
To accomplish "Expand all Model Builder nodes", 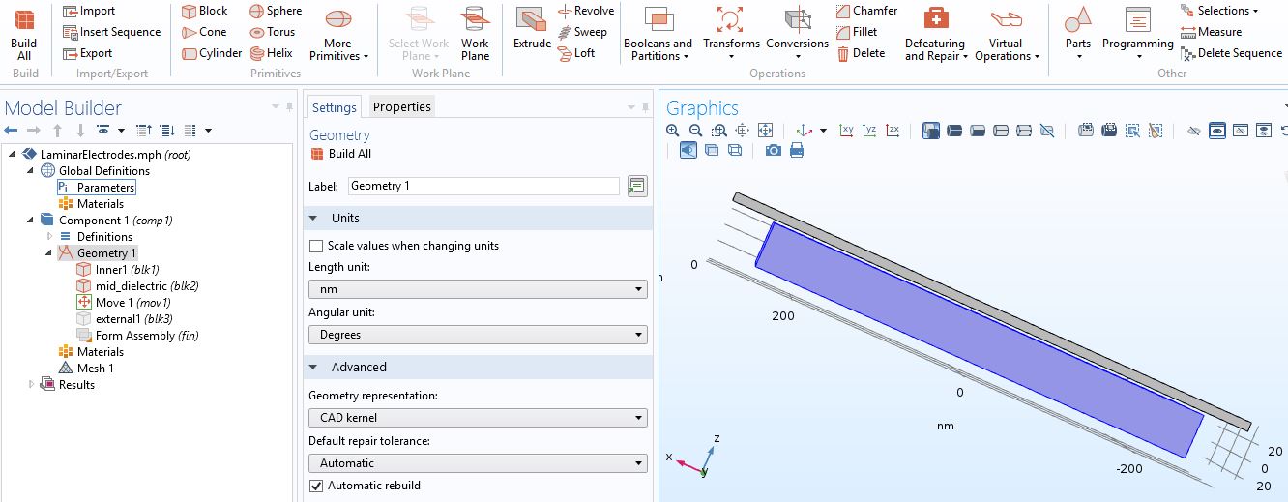I will [x=167, y=131].
